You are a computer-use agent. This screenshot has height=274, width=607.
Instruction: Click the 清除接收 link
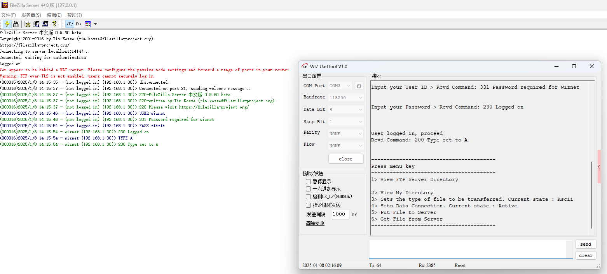point(315,224)
